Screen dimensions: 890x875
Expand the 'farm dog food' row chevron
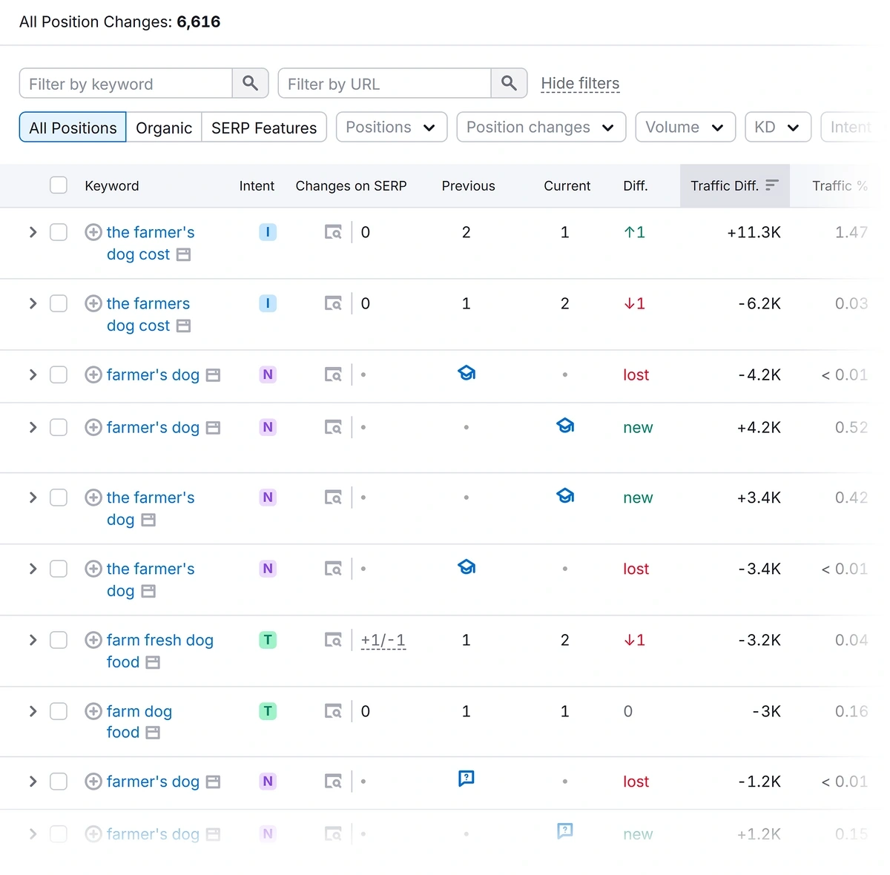(x=33, y=711)
